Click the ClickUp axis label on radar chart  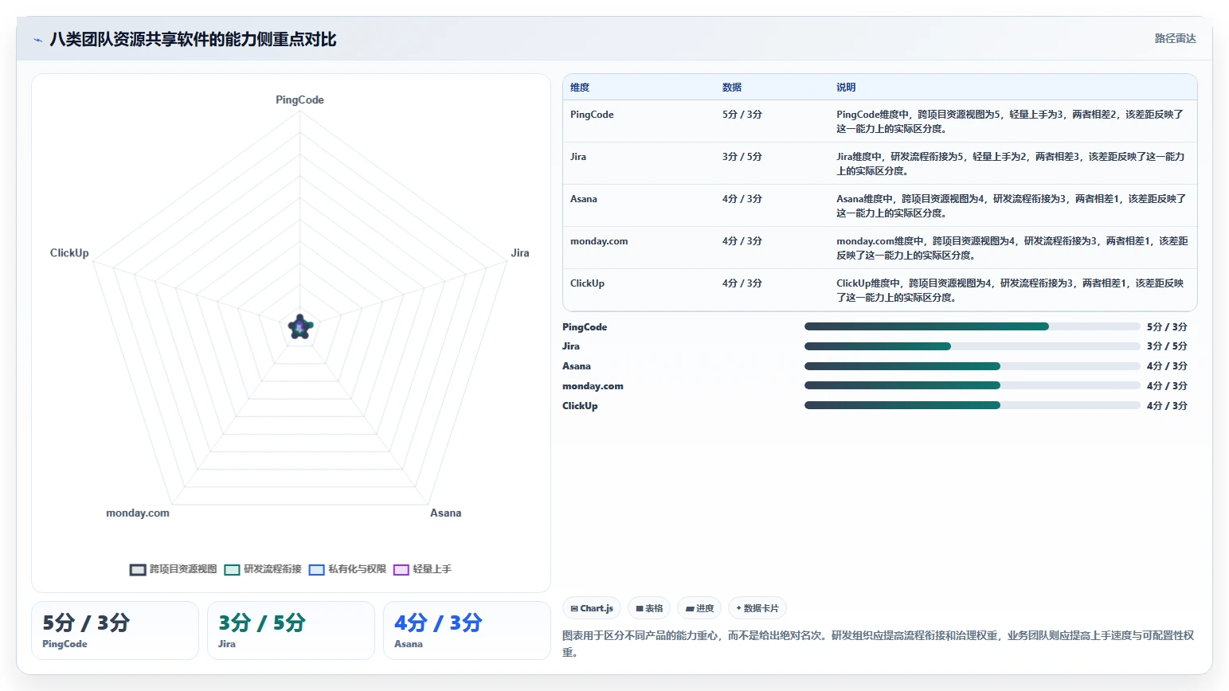pos(69,253)
